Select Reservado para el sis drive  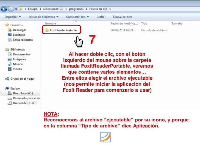click(26, 98)
